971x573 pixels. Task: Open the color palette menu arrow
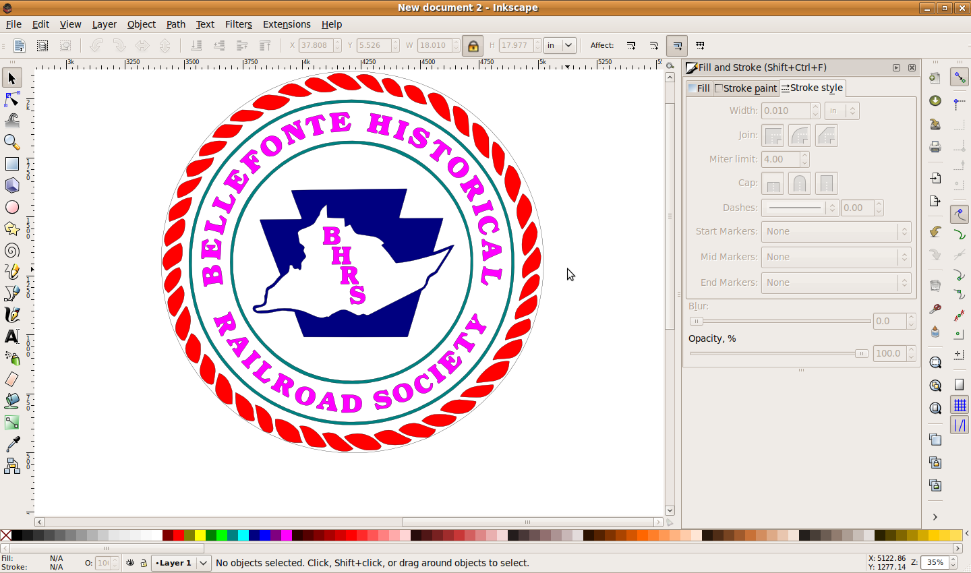click(967, 535)
